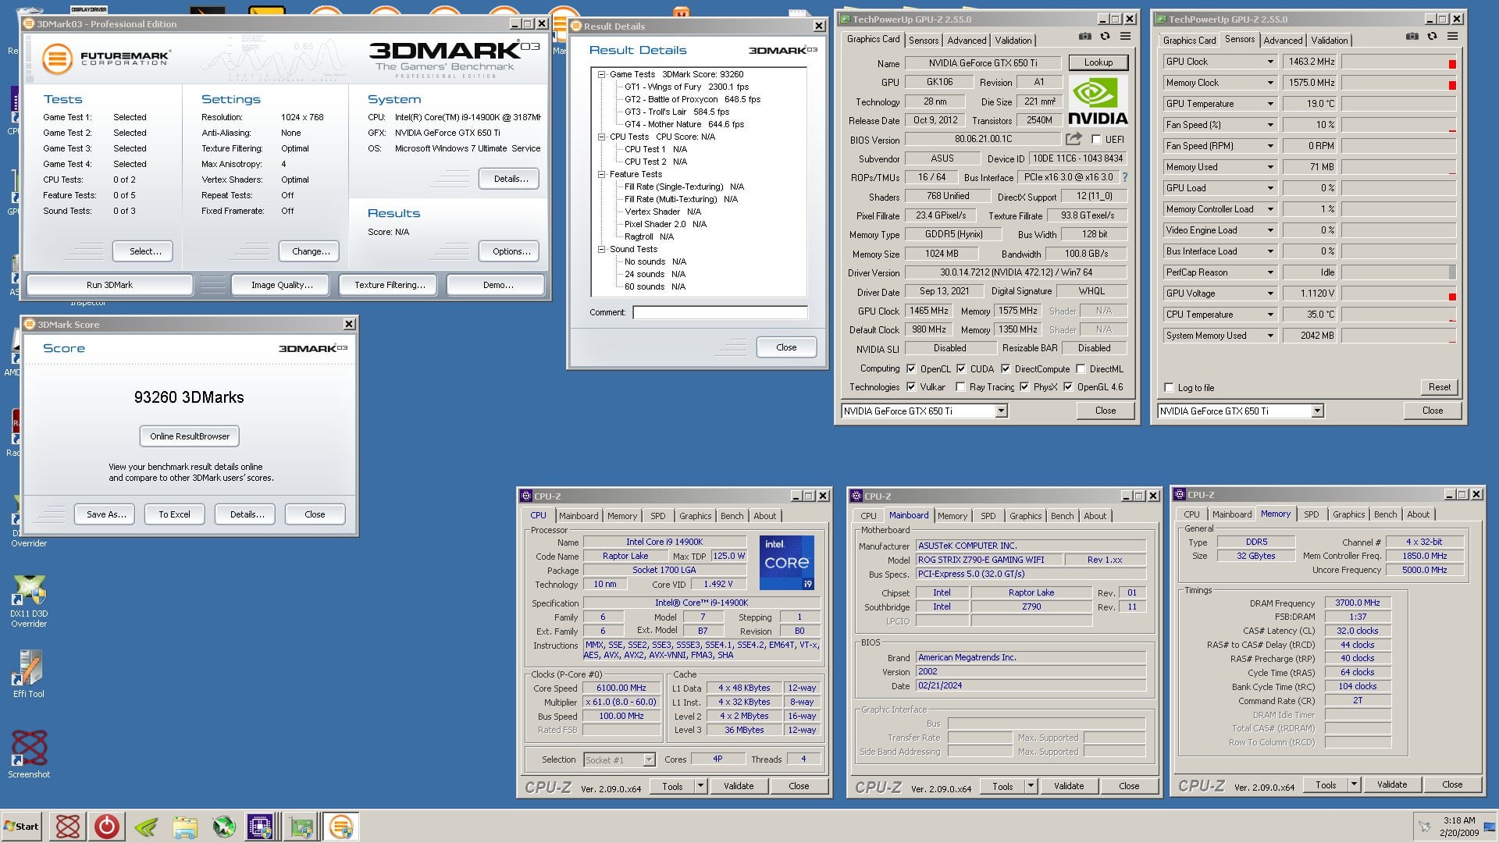The width and height of the screenshot is (1499, 843).
Task: Click Reset in the GPU-Z Sensors window
Action: coord(1439,387)
